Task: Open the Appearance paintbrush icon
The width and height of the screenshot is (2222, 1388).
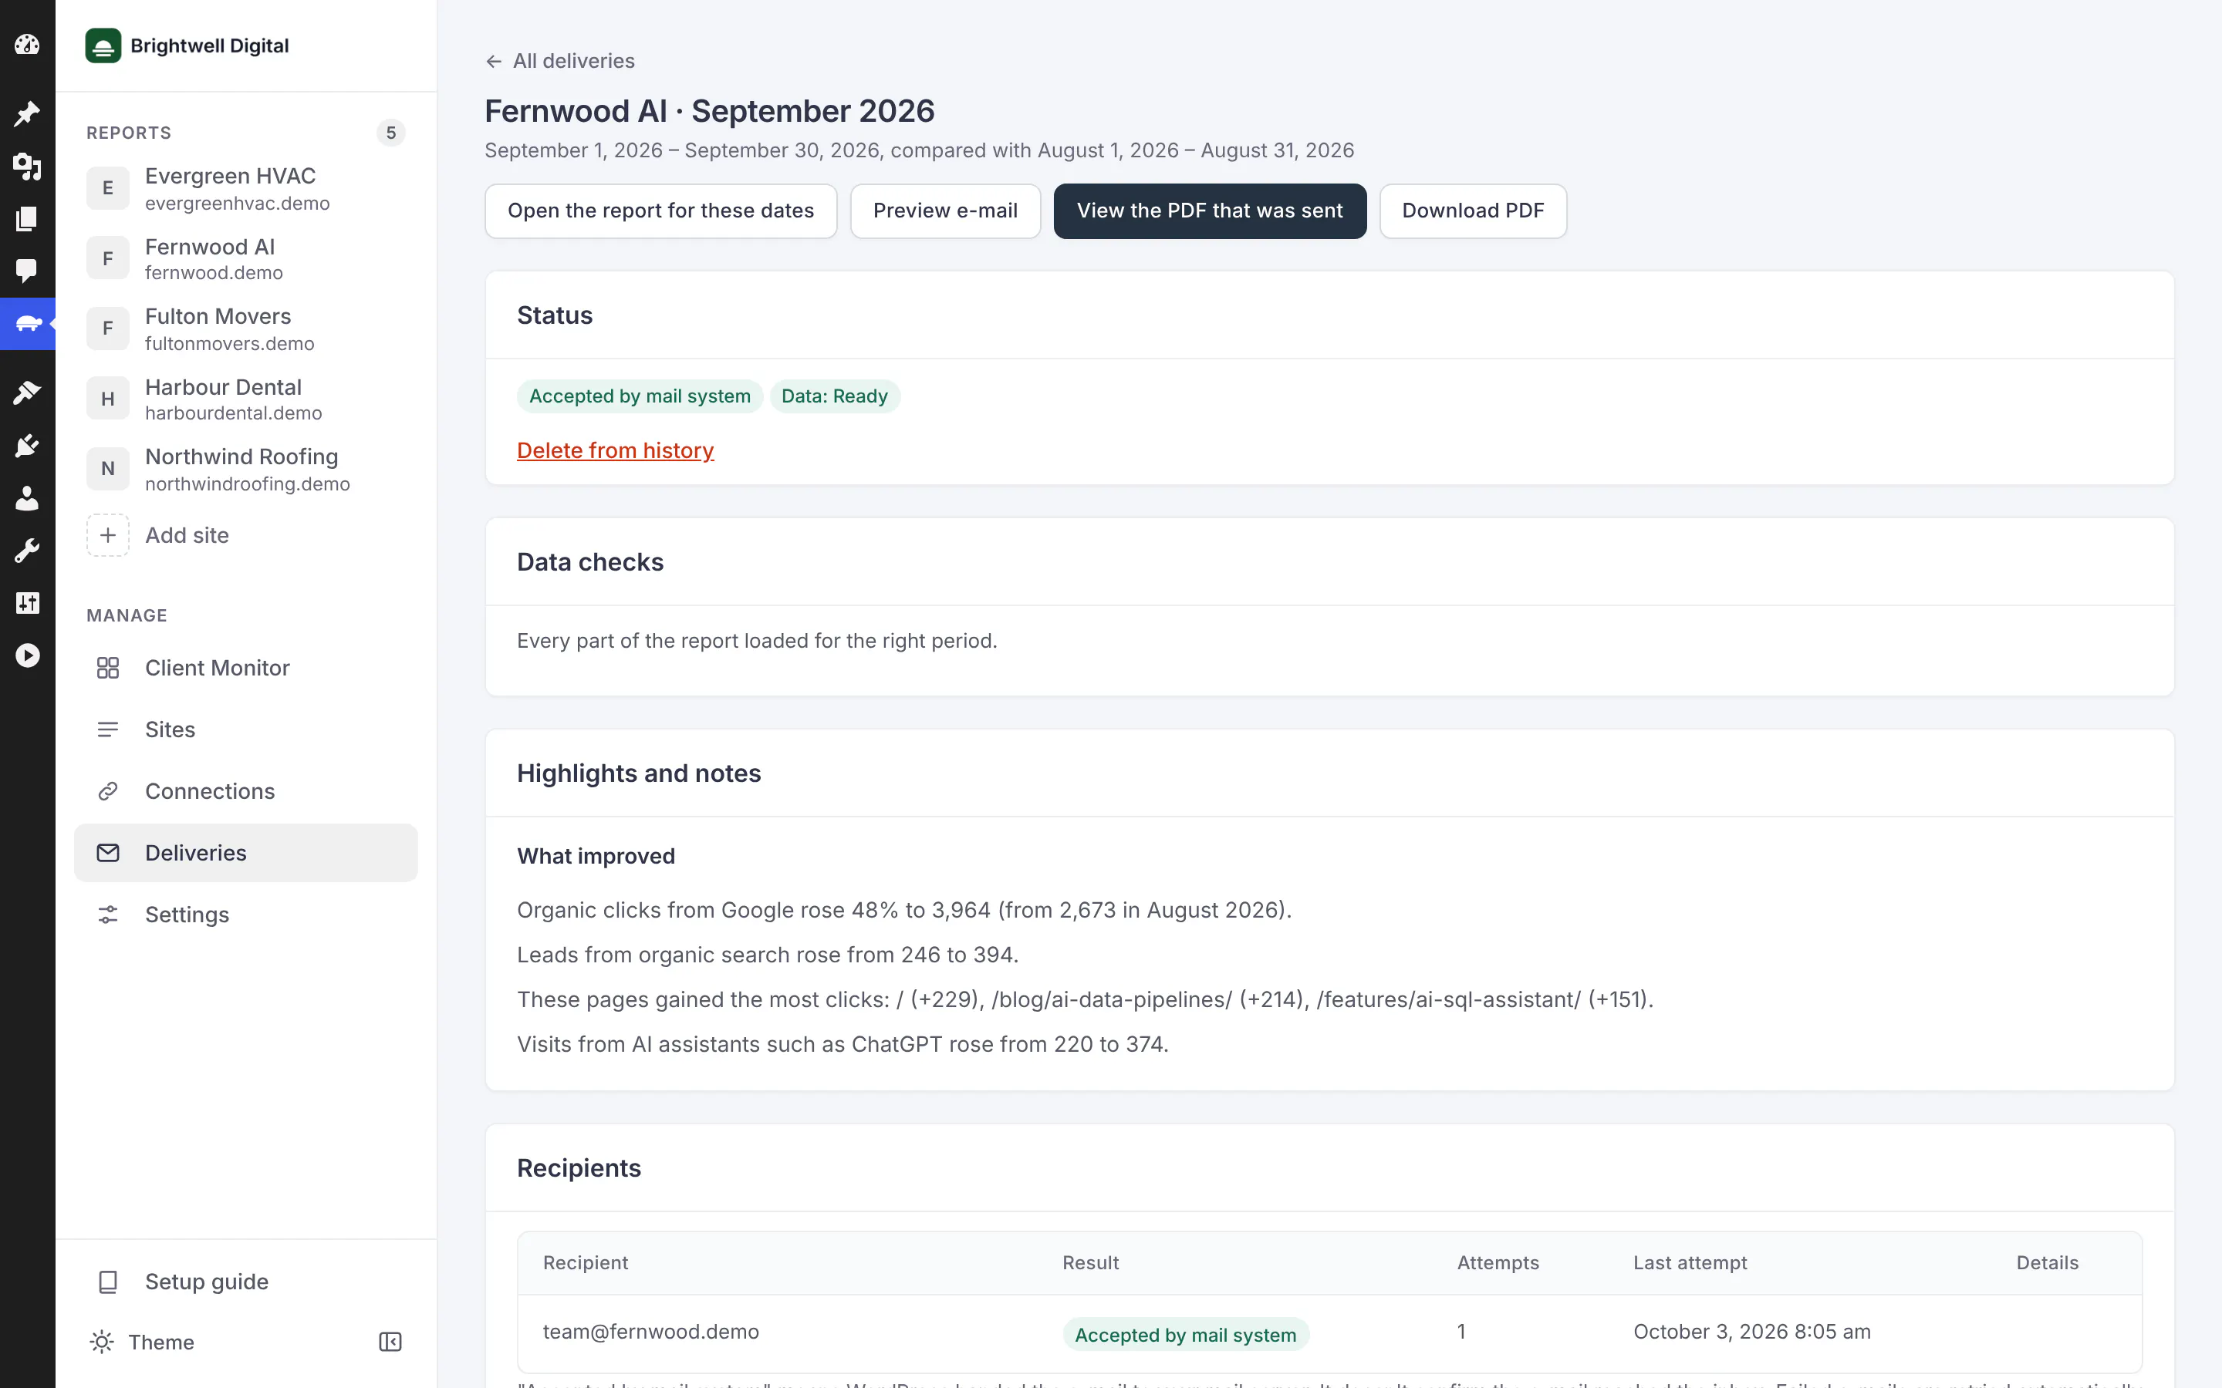Action: pyautogui.click(x=28, y=393)
